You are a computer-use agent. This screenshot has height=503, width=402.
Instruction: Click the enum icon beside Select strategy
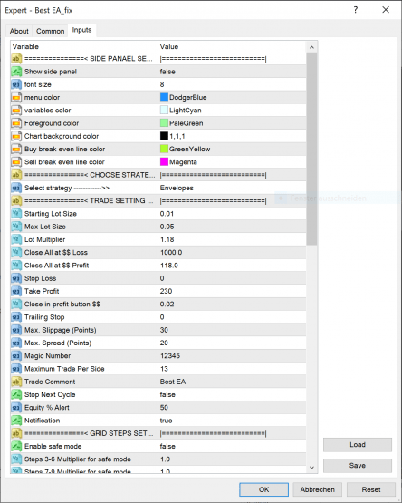pyautogui.click(x=16, y=188)
